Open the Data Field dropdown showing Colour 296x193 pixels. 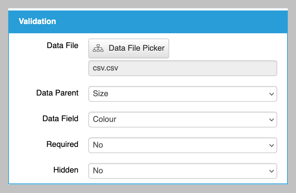[x=183, y=120]
